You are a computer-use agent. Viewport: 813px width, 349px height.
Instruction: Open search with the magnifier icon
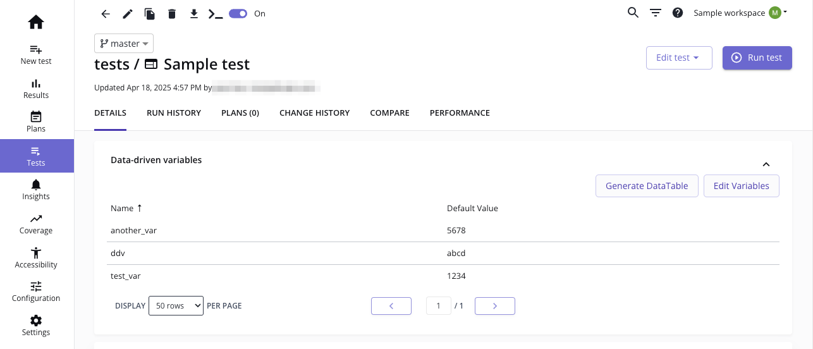pyautogui.click(x=633, y=13)
